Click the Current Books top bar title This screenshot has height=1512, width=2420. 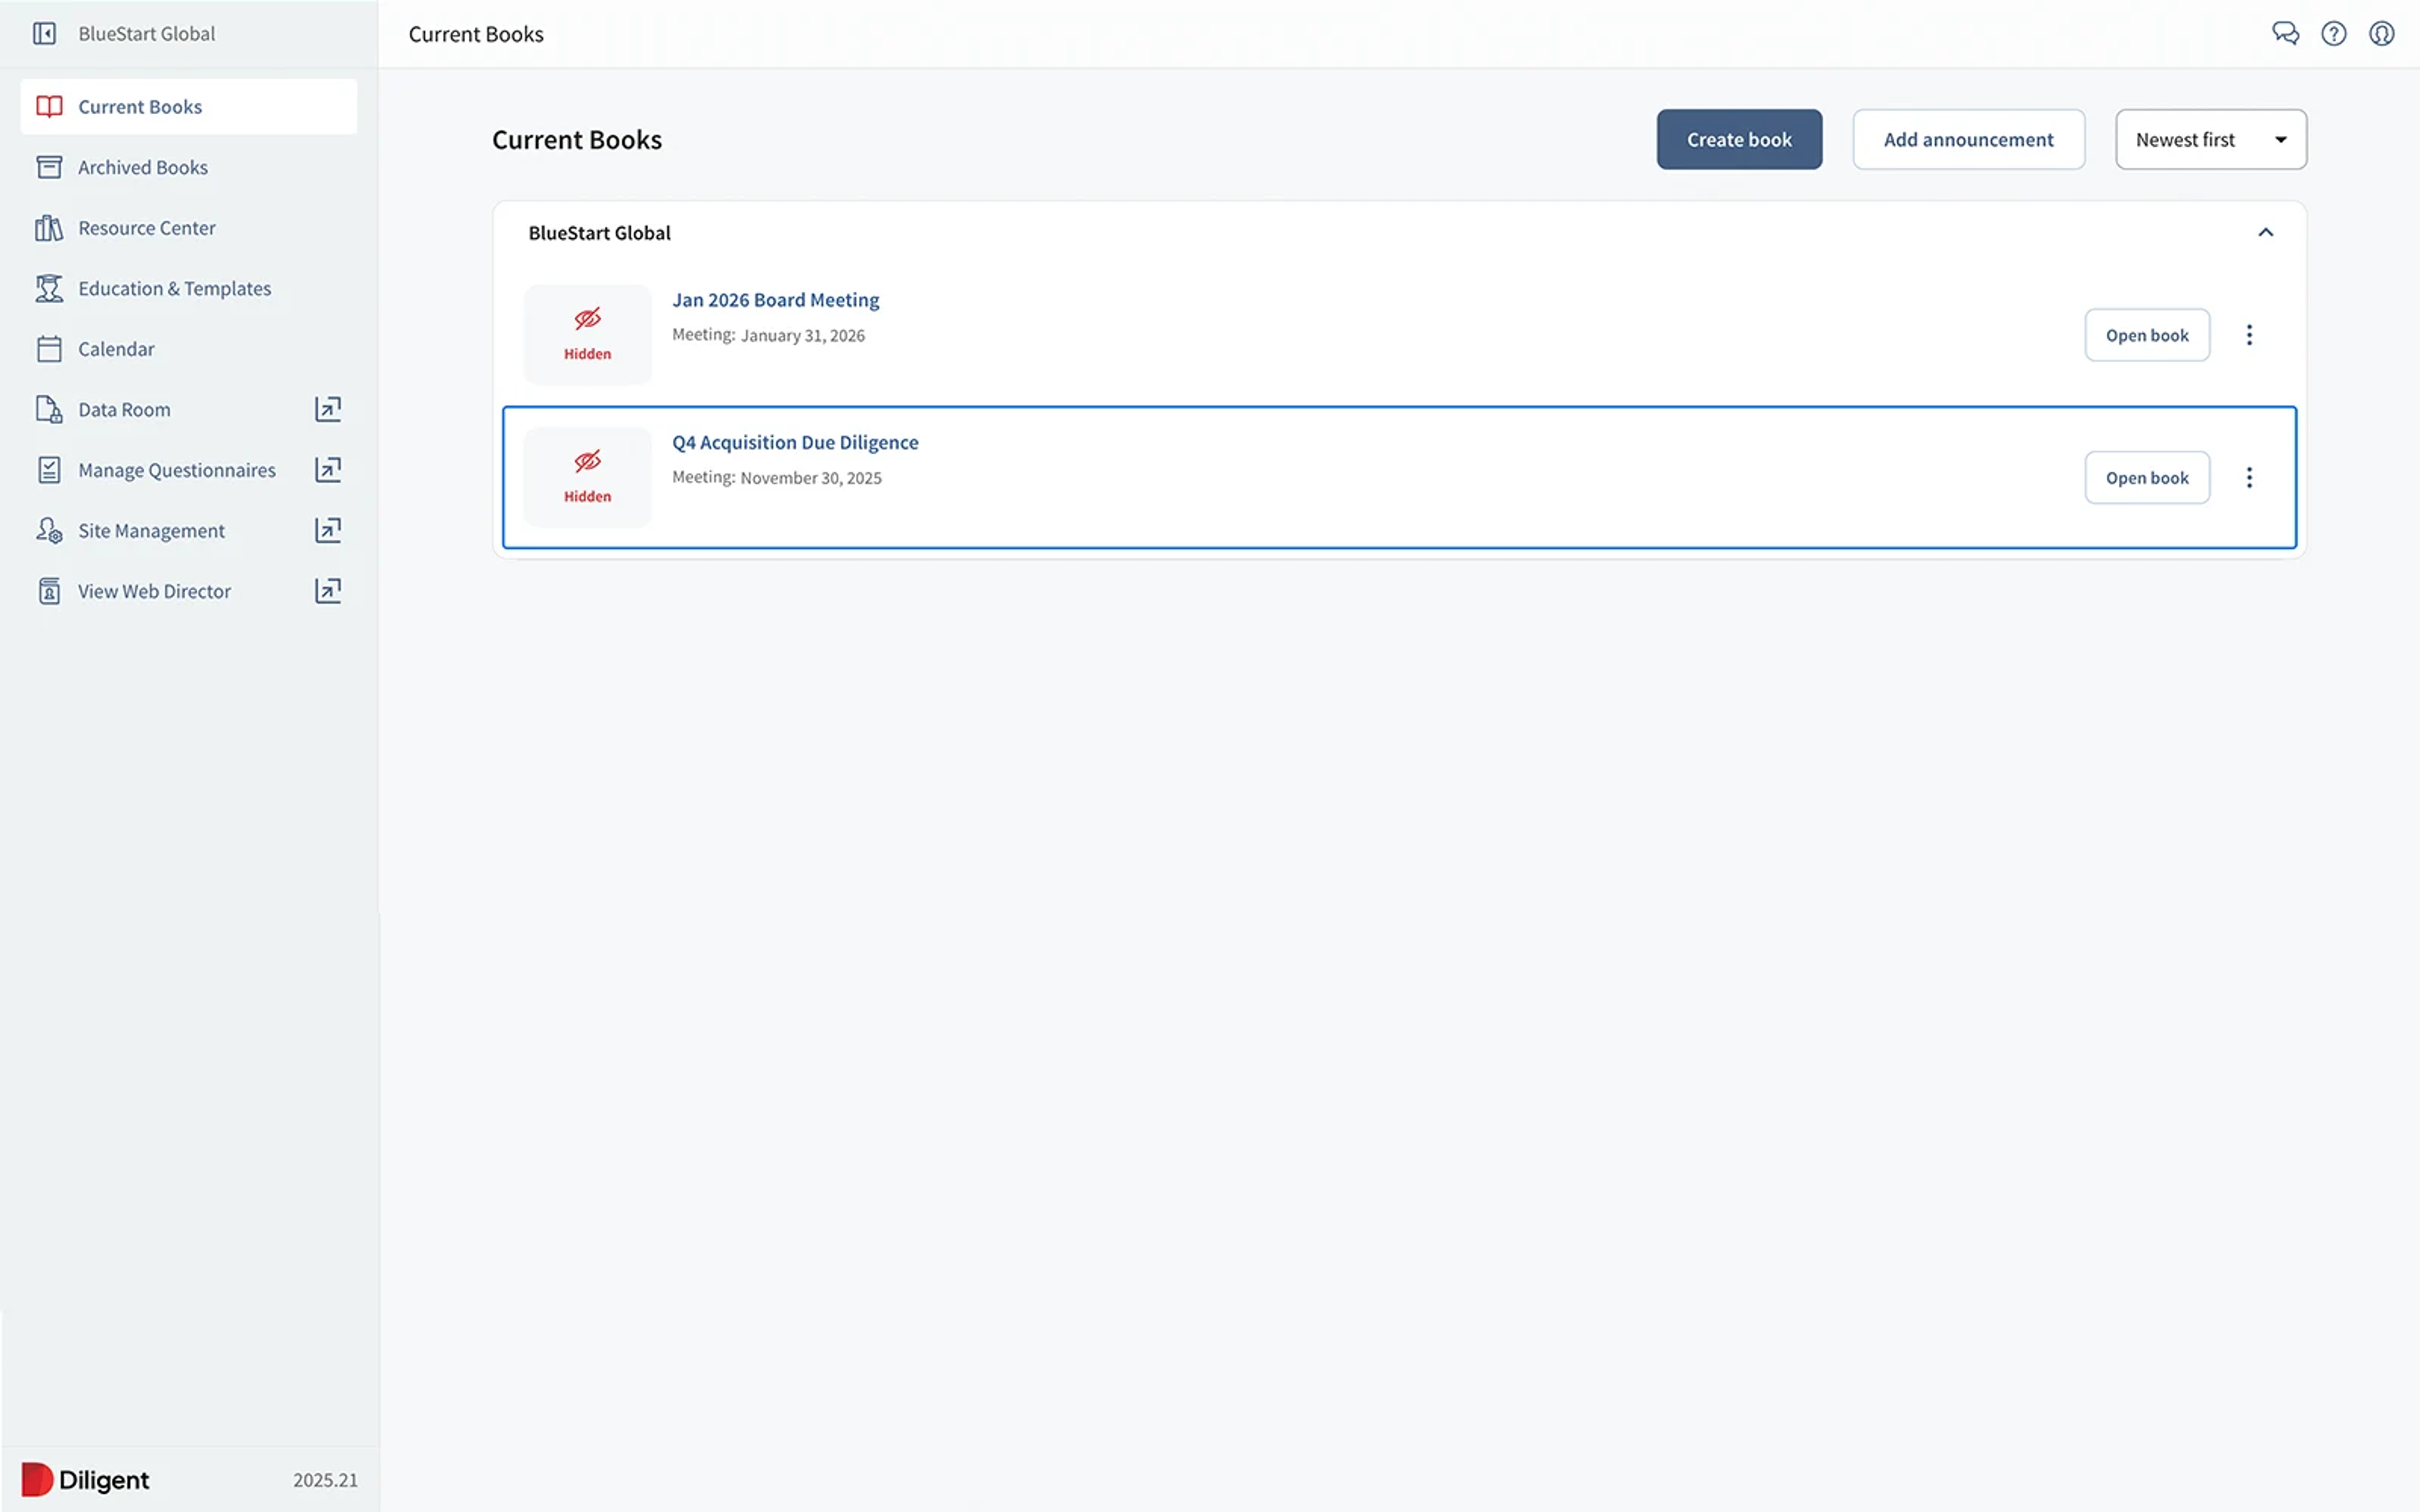476,34
